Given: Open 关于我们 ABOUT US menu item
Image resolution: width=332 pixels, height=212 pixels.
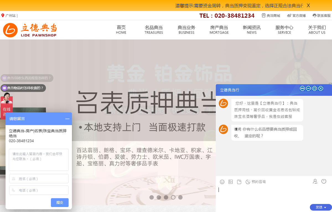Looking at the screenshot, I should 317,30.
